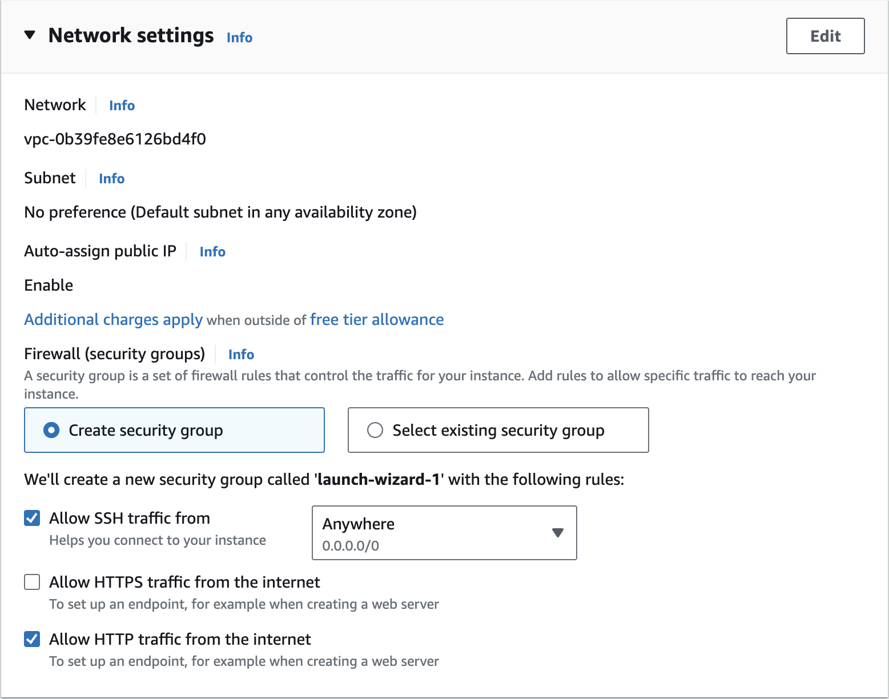Open the Anywhere 0.0.0.0/0 source dropdown
Image resolution: width=889 pixels, height=699 pixels.
[x=444, y=533]
